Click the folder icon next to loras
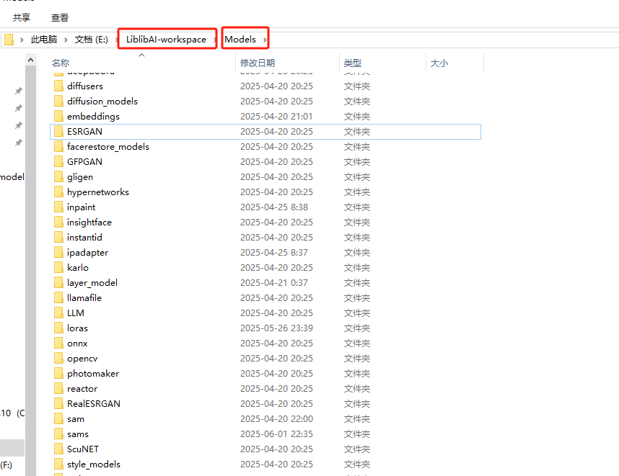The width and height of the screenshot is (619, 476). click(x=59, y=328)
